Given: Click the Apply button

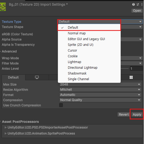Looking at the screenshot, I should tap(137, 115).
